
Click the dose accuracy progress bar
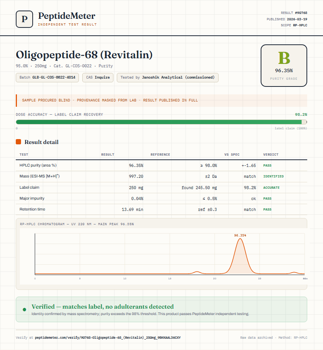[161, 122]
